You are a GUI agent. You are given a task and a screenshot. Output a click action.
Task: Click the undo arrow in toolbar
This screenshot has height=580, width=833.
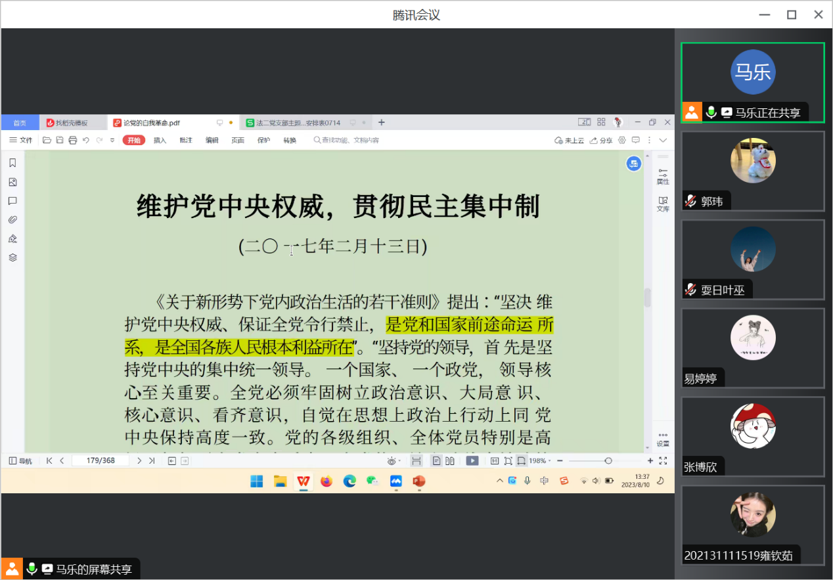[x=86, y=140]
